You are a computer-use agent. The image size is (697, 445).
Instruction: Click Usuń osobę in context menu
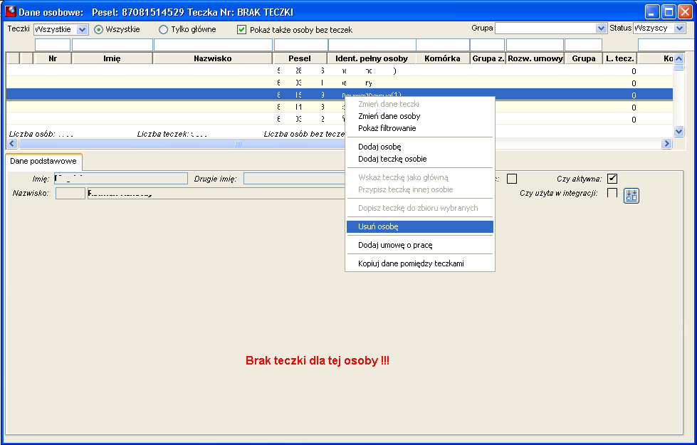click(419, 226)
